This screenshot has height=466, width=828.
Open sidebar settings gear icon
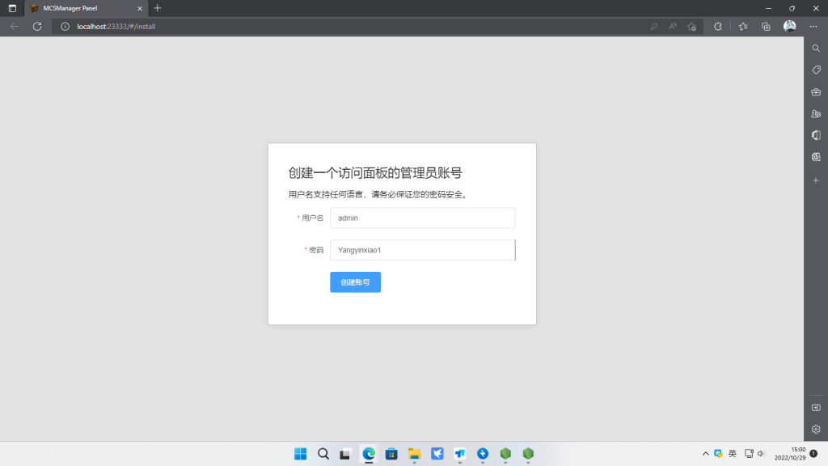816,429
